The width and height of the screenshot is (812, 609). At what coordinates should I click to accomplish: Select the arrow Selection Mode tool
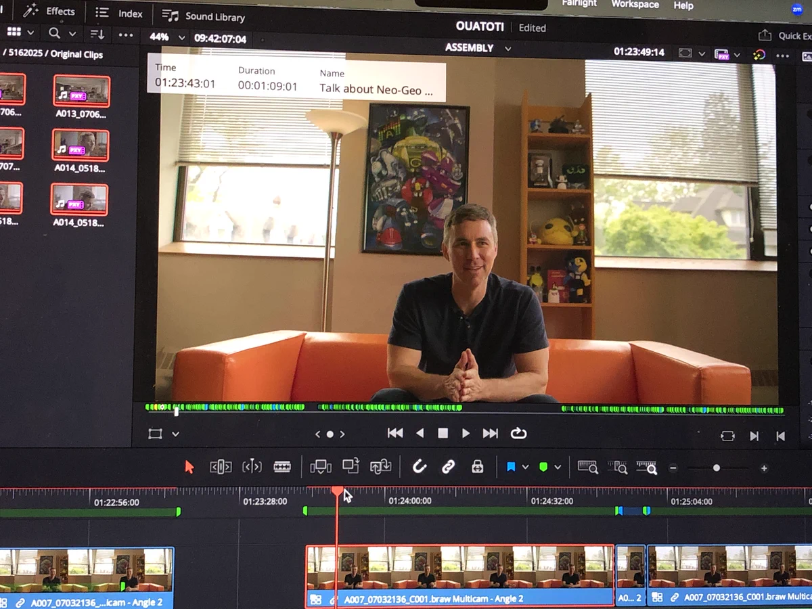click(x=189, y=467)
